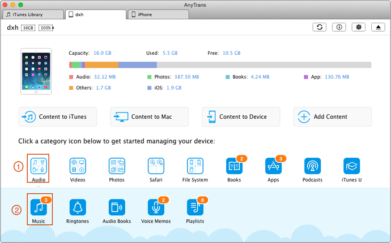Open the Podcasts category icon
Screen dimensions: 391x243
point(312,166)
